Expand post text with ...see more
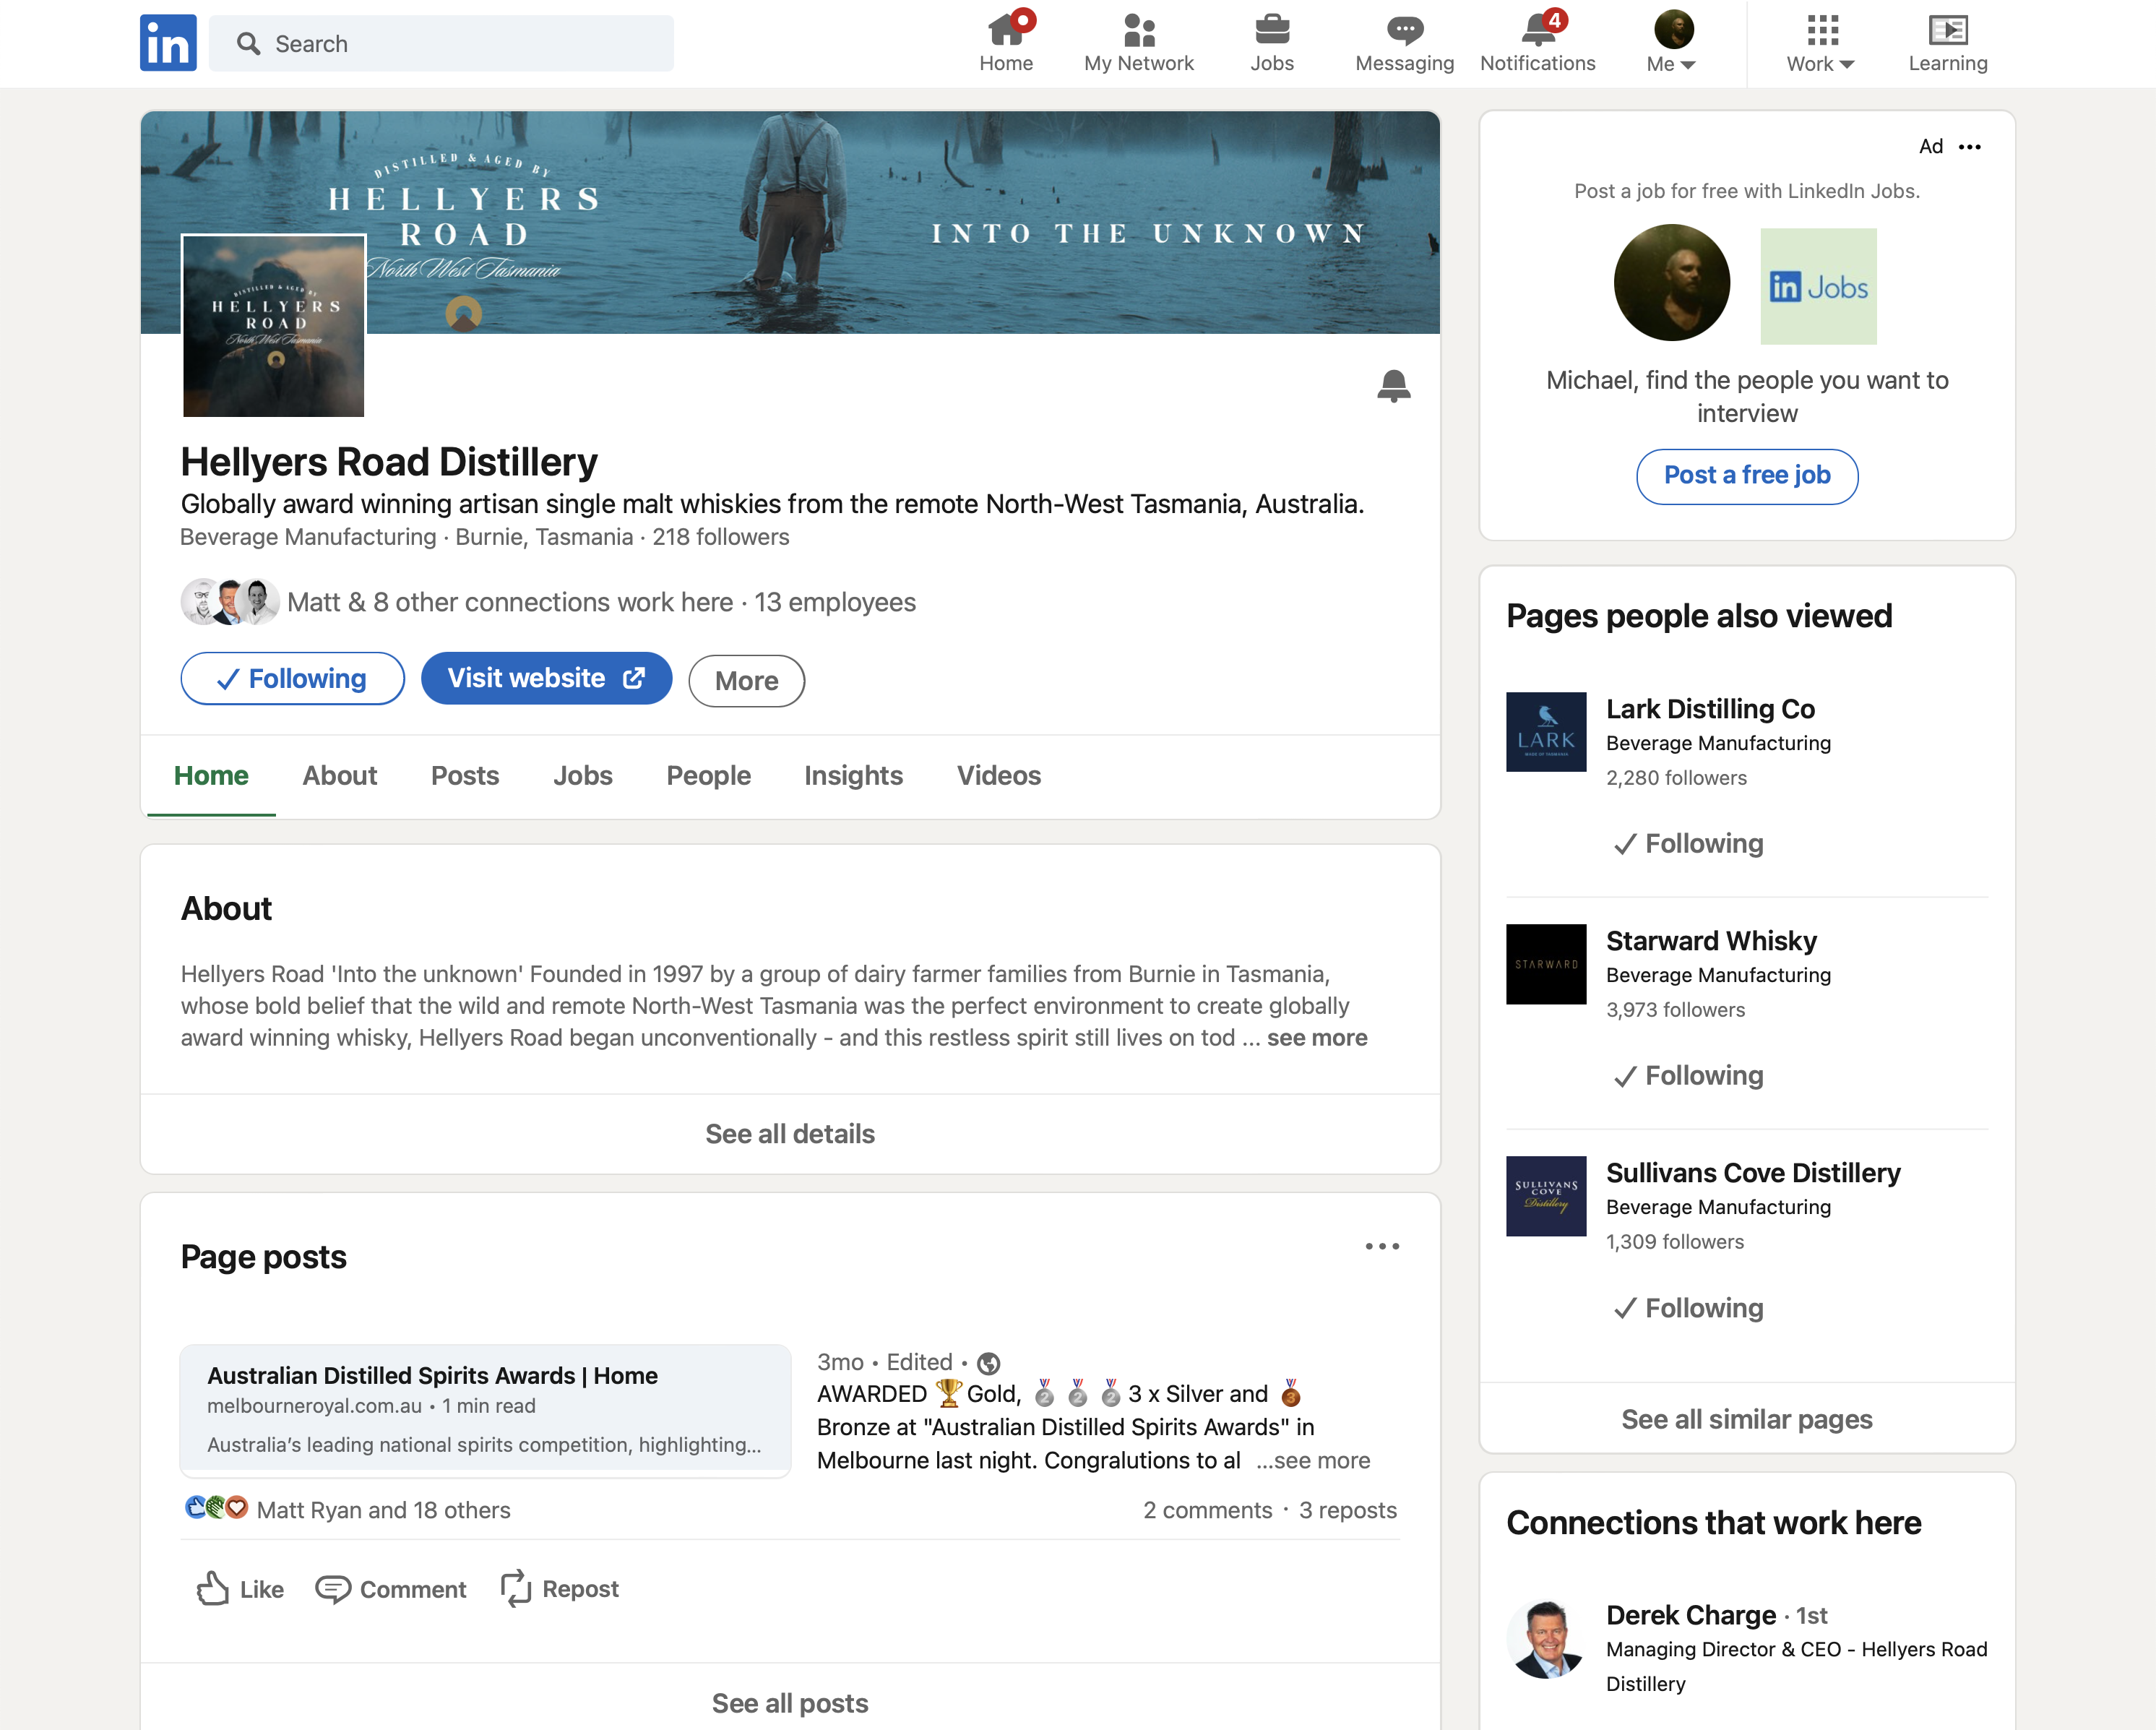The width and height of the screenshot is (2156, 1730). (1313, 1460)
